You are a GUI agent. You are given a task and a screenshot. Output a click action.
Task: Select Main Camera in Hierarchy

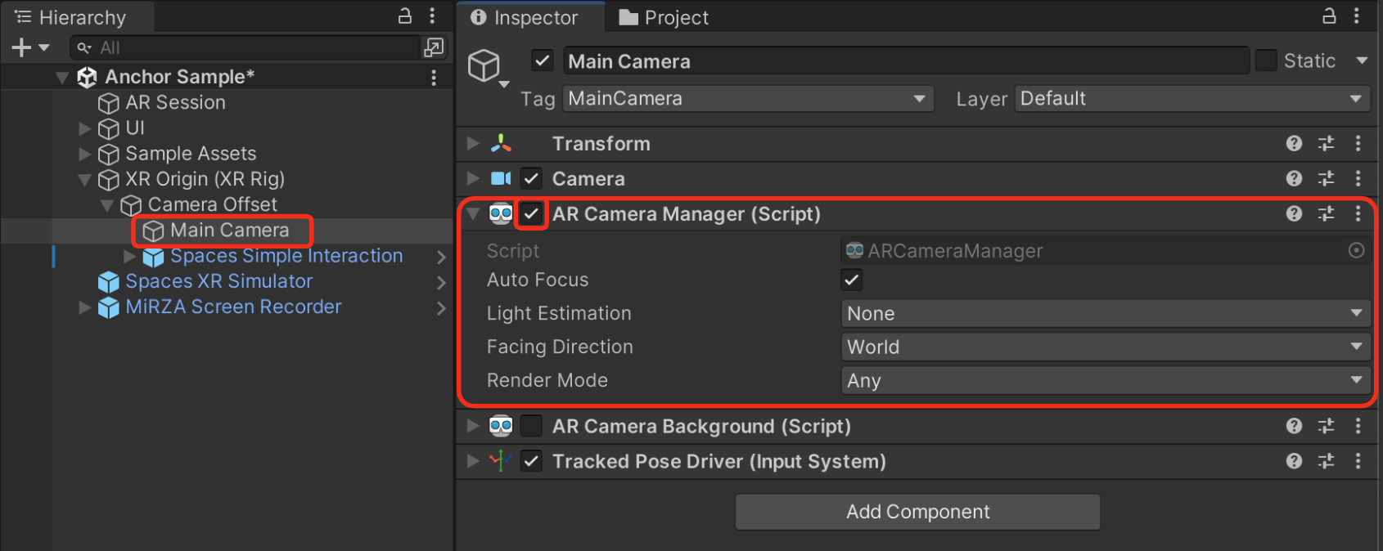229,231
